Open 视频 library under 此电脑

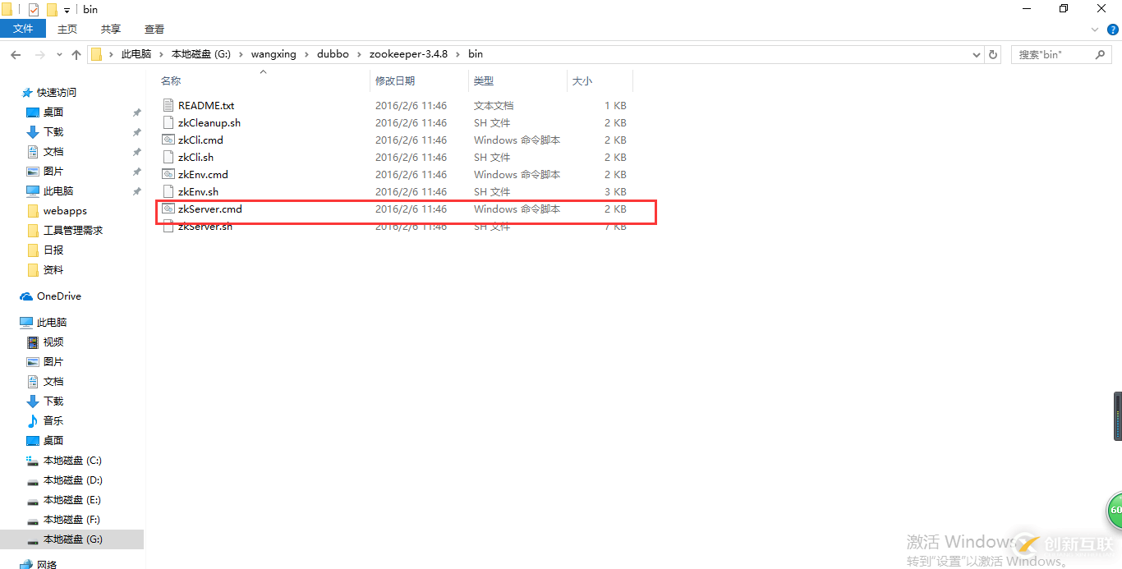[53, 342]
